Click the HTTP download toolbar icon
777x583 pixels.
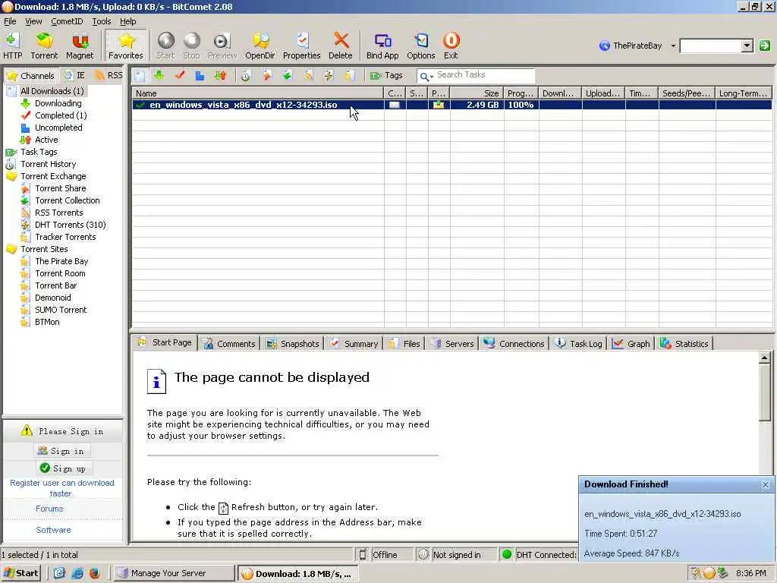click(x=12, y=46)
